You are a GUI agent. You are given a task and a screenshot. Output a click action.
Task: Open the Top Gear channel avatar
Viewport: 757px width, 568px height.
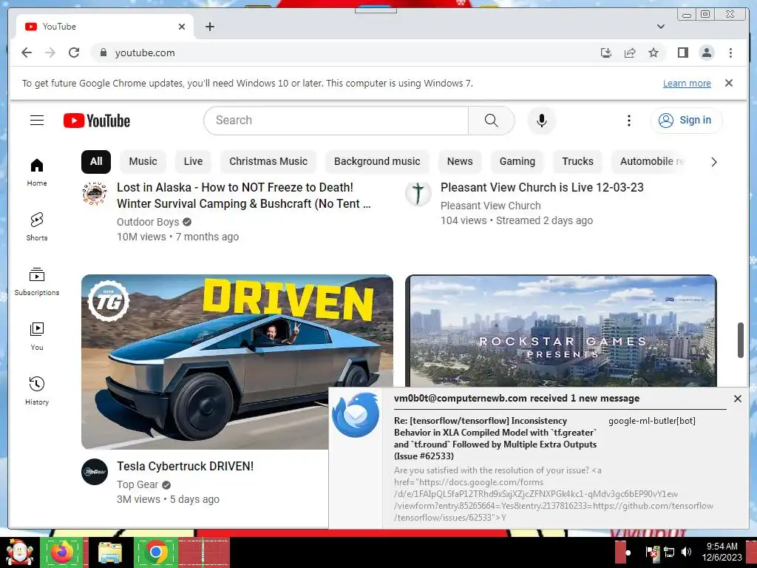95,472
